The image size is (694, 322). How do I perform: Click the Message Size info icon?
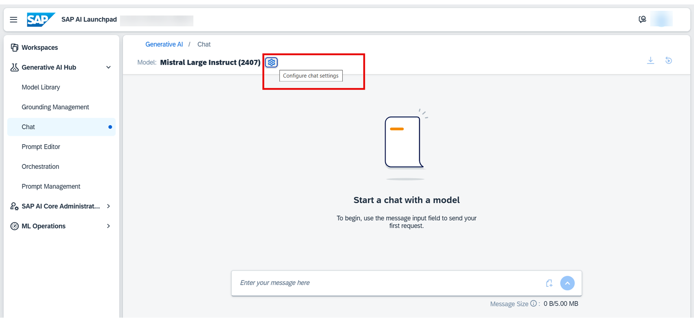534,304
